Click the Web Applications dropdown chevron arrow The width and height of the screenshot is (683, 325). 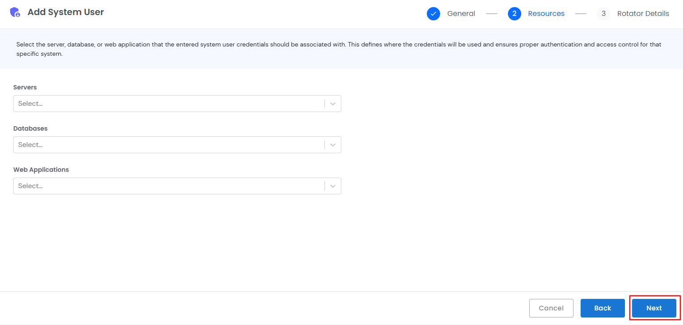coord(332,186)
